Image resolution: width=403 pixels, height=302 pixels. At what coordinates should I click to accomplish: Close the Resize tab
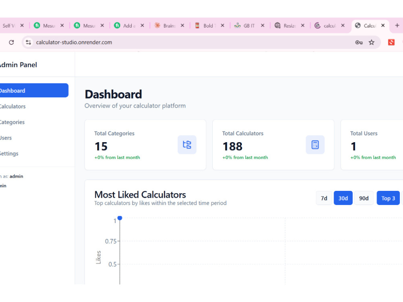pyautogui.click(x=303, y=25)
